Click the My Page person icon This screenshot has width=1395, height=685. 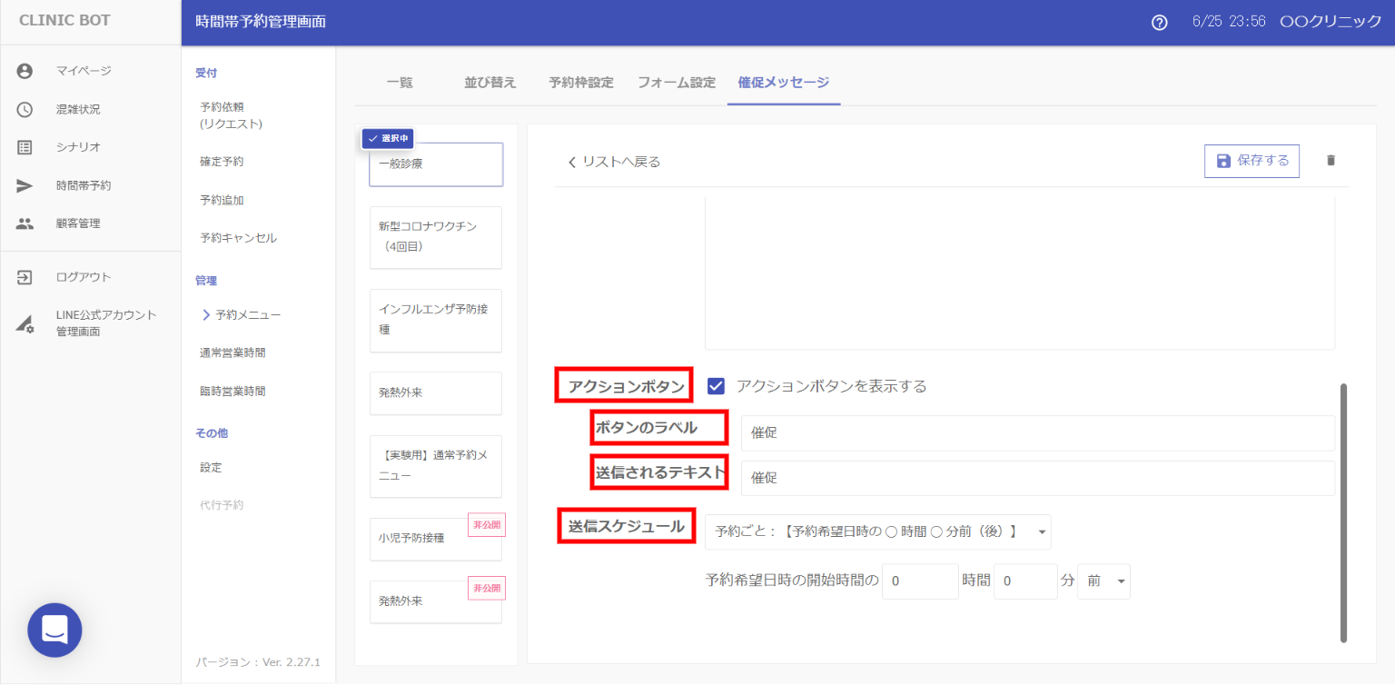[x=25, y=71]
